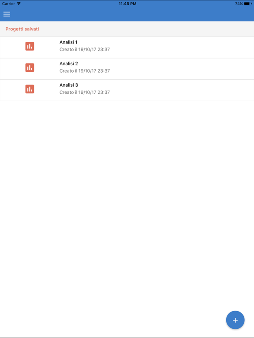The width and height of the screenshot is (254, 338).
Task: Tap the creation date under Analisi 1
Action: click(85, 49)
